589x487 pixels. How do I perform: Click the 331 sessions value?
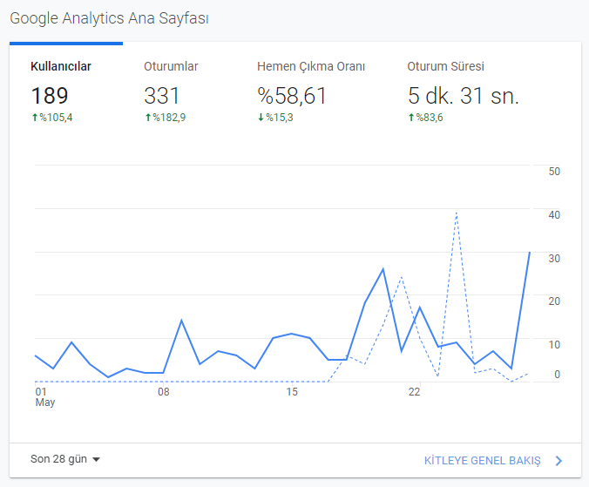tap(161, 96)
